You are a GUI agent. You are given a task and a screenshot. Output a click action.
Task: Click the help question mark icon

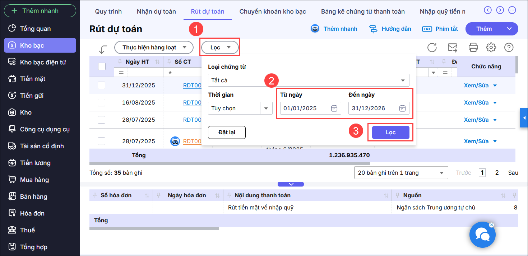click(x=509, y=47)
